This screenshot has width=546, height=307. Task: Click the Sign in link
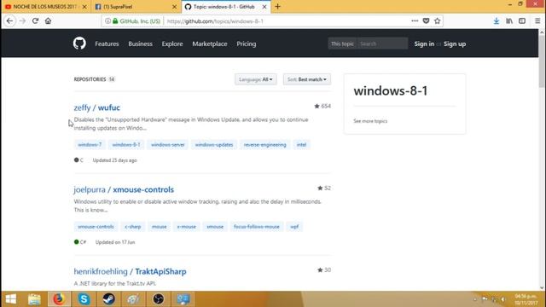point(424,43)
